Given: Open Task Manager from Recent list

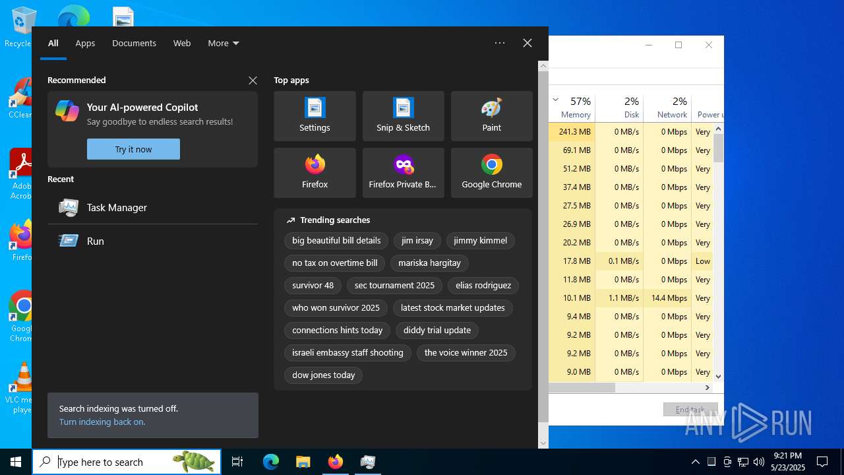Looking at the screenshot, I should (x=152, y=207).
